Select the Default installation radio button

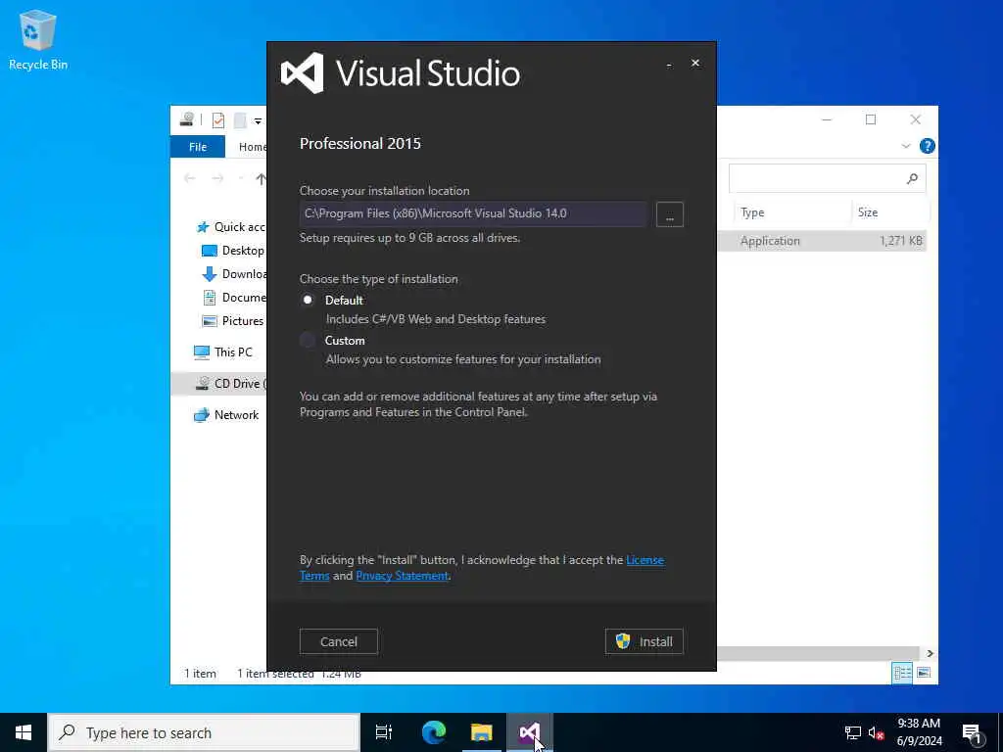coord(308,300)
